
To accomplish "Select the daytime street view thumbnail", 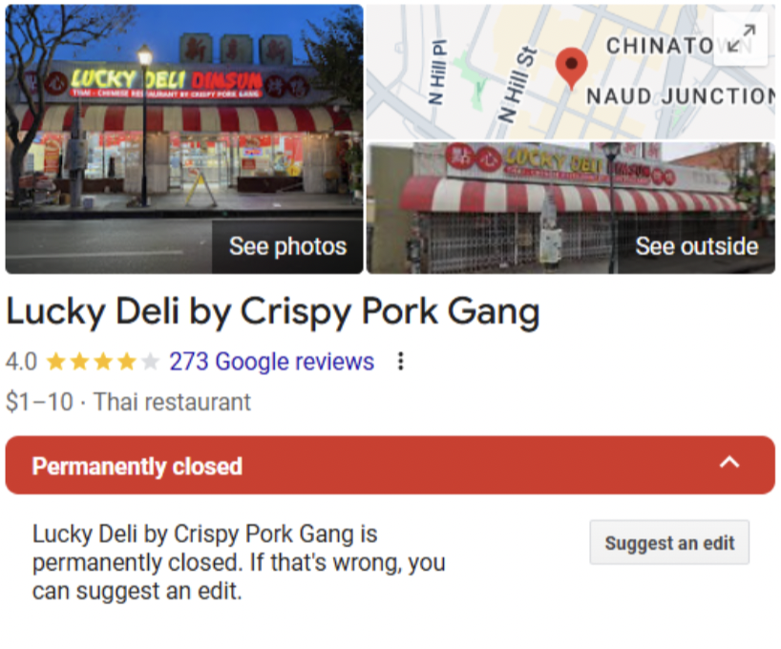I will tap(571, 208).
